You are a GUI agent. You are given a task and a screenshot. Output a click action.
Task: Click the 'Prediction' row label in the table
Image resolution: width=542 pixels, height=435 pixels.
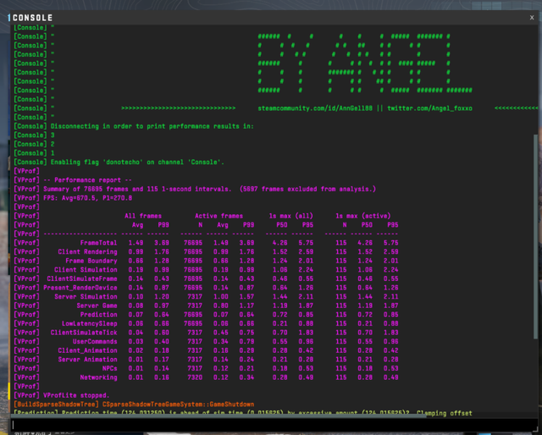[98, 315]
